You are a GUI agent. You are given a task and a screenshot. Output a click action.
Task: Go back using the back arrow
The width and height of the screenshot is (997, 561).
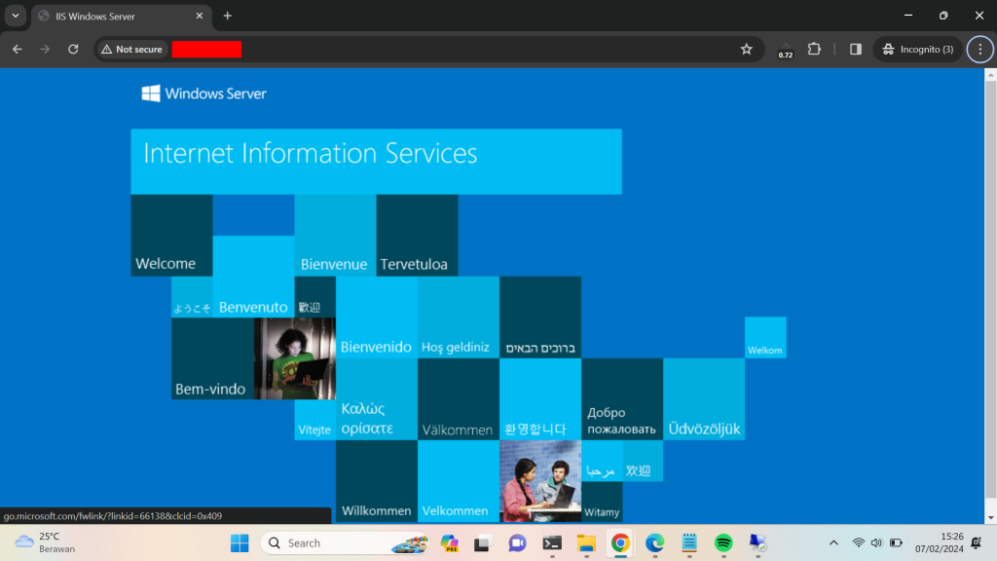point(18,50)
